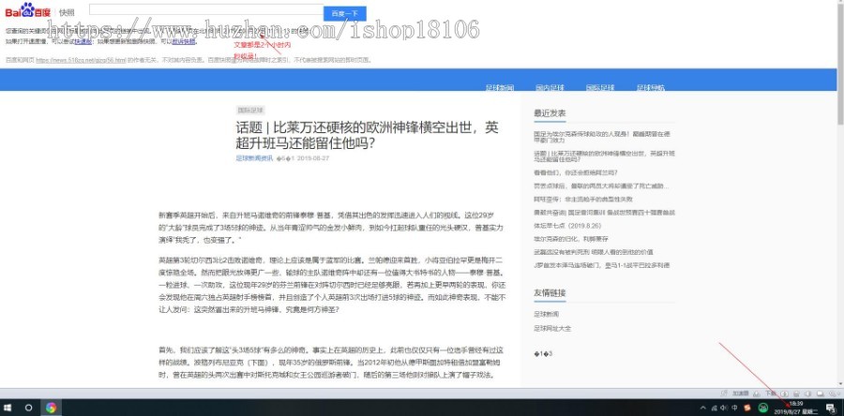Click the 足球新闻资讯 author link
The image size is (844, 416).
[x=254, y=158]
